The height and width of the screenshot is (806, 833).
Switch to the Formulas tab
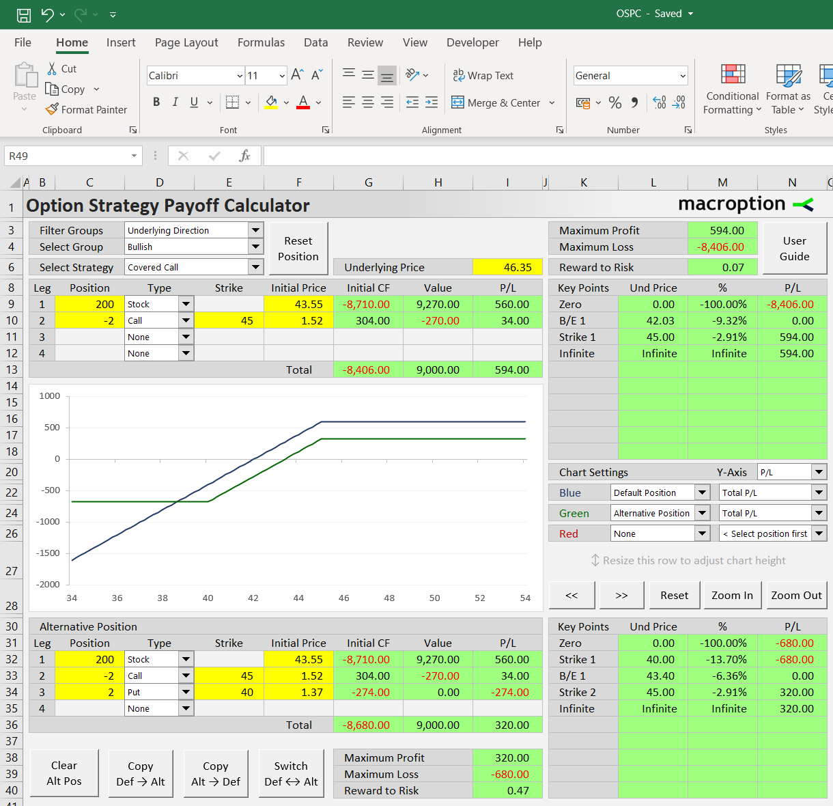pyautogui.click(x=261, y=42)
